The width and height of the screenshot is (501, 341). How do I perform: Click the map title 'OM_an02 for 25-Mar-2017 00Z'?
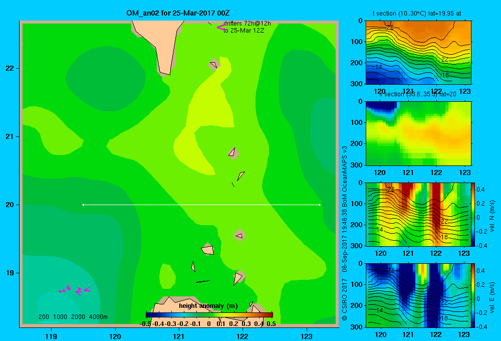coord(178,13)
